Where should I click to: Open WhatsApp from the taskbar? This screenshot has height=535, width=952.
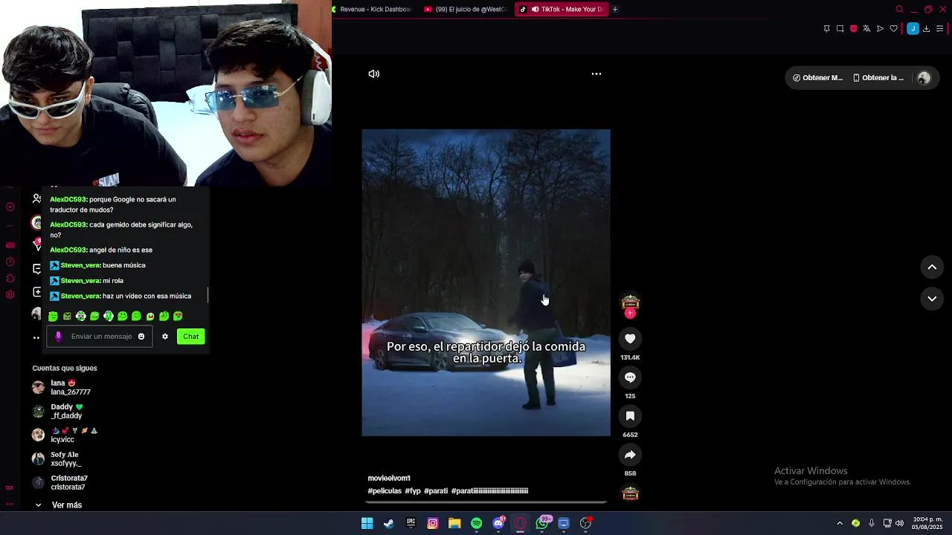click(x=542, y=523)
